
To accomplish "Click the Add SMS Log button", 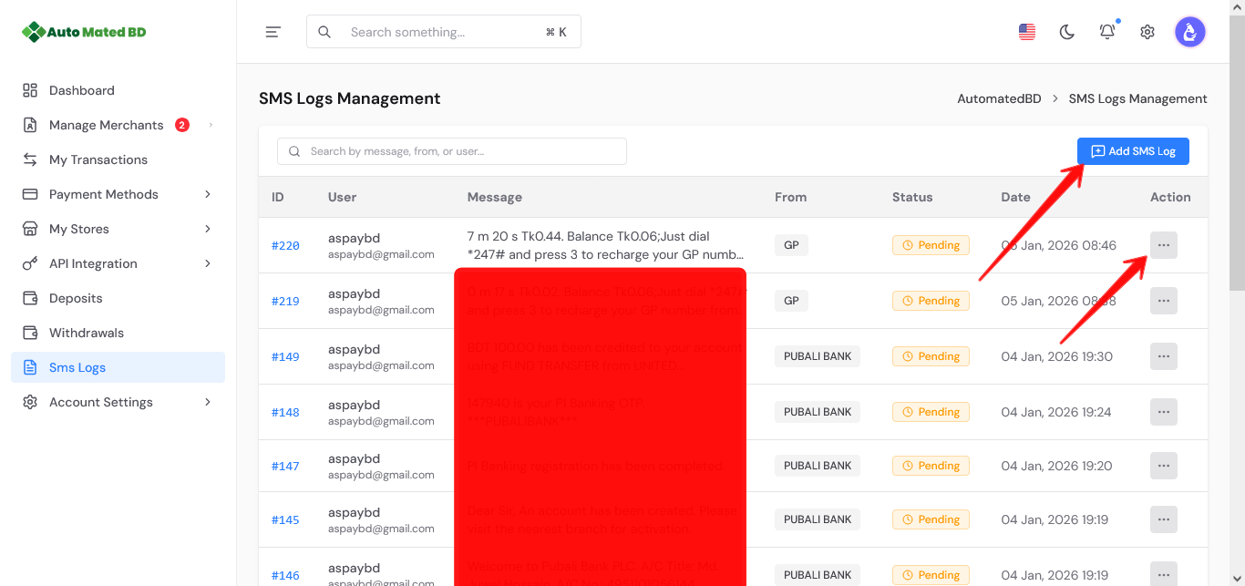I will 1133,151.
